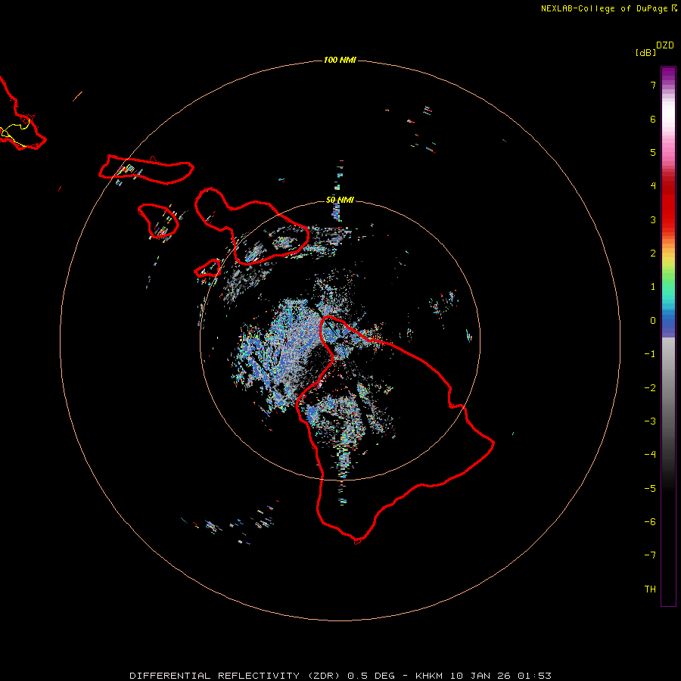The width and height of the screenshot is (681, 681).
Task: Click the -7 label on the color scale
Action: pos(650,555)
